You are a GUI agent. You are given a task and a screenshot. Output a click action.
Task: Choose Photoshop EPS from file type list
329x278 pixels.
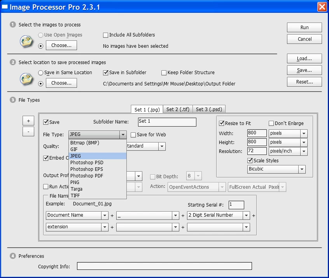click(98, 169)
